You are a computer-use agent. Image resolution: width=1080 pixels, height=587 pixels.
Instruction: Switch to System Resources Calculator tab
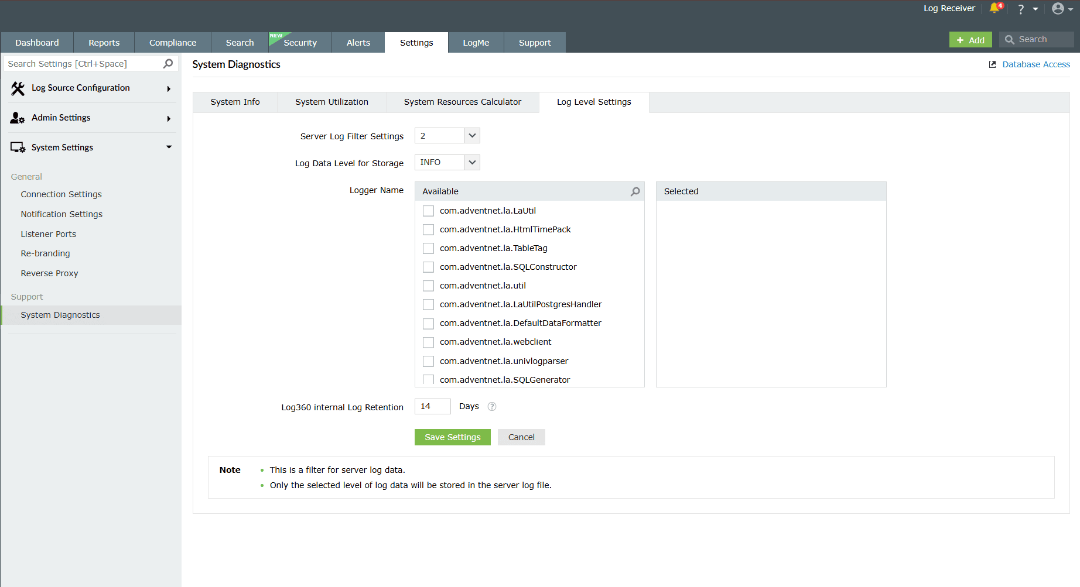tap(463, 102)
